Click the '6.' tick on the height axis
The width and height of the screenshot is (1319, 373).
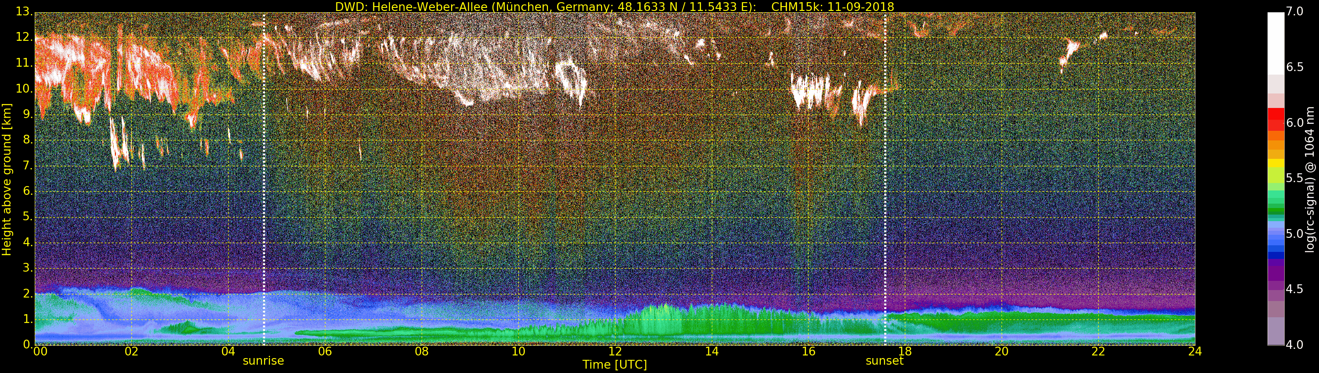(x=27, y=191)
